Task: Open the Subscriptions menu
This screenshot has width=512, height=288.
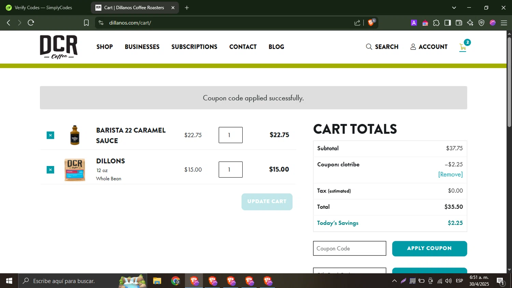Action: (x=194, y=47)
